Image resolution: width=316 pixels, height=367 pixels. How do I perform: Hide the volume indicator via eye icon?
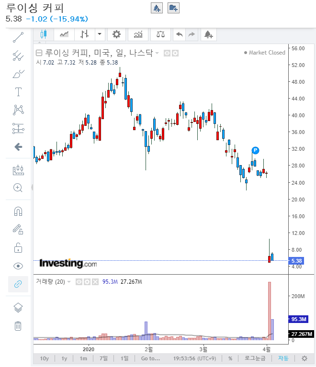(x=79, y=282)
